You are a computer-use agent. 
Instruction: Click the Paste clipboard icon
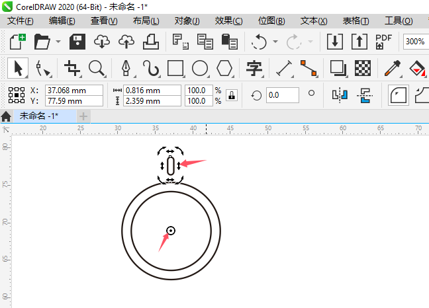(229, 42)
